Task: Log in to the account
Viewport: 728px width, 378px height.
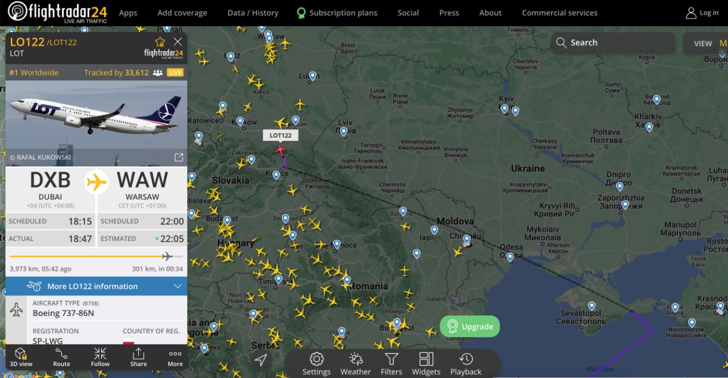Action: point(702,13)
